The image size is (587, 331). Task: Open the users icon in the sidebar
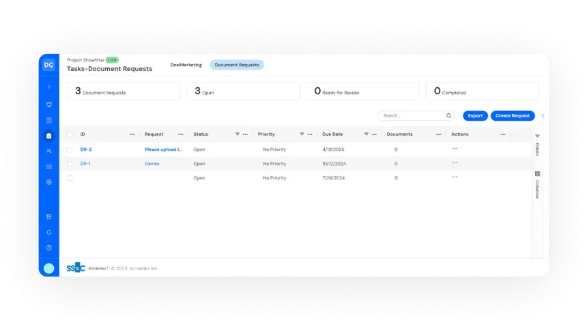pyautogui.click(x=48, y=151)
